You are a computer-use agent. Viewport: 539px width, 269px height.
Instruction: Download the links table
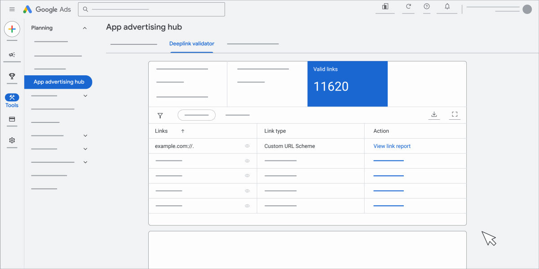click(x=434, y=115)
